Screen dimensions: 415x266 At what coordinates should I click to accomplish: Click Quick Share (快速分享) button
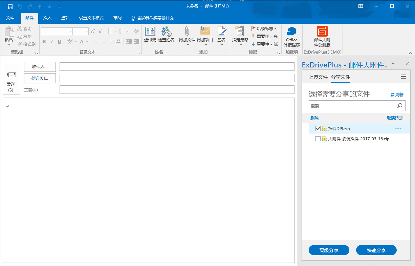click(376, 250)
